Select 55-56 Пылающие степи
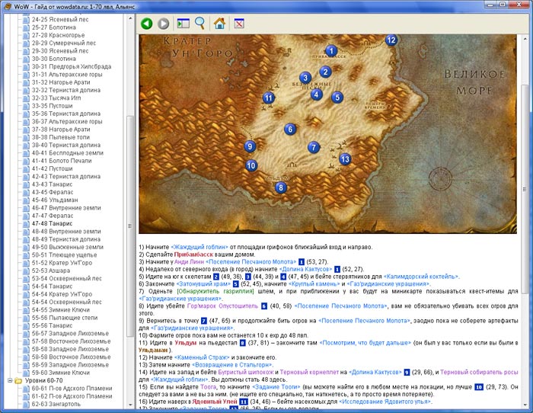533x413 pixels. pos(65,318)
